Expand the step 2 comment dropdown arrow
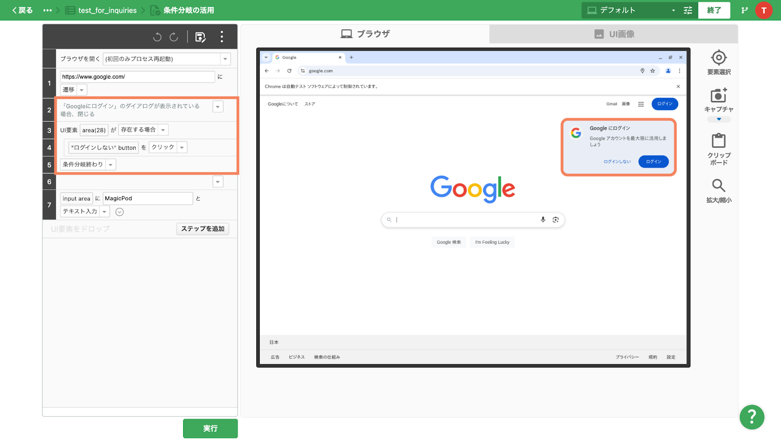 [218, 107]
